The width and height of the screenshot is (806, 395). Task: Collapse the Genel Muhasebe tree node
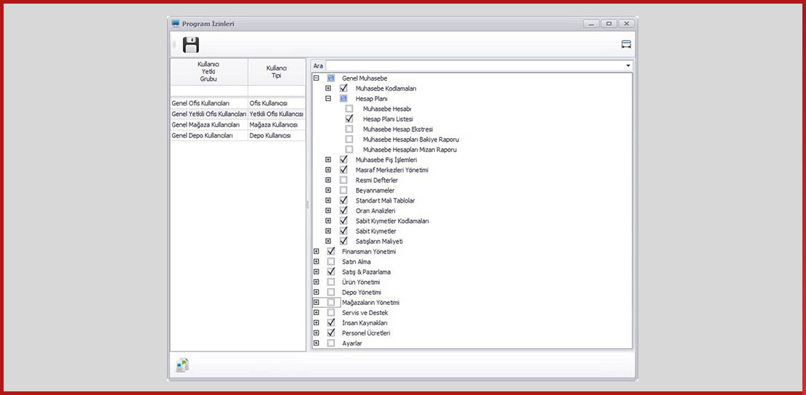point(316,78)
